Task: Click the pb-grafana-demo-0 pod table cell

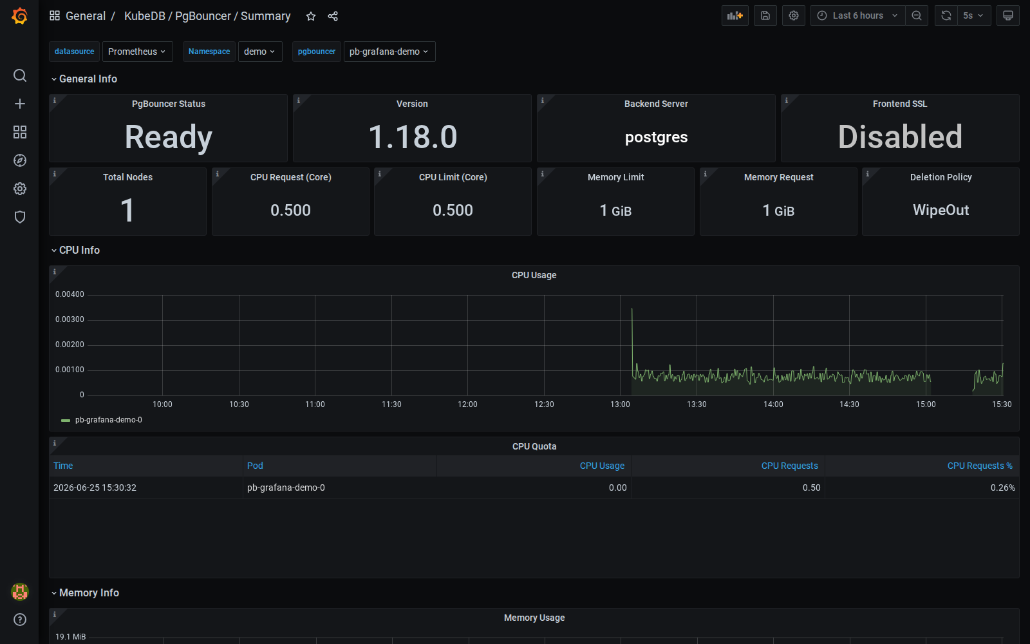Action: click(340, 488)
